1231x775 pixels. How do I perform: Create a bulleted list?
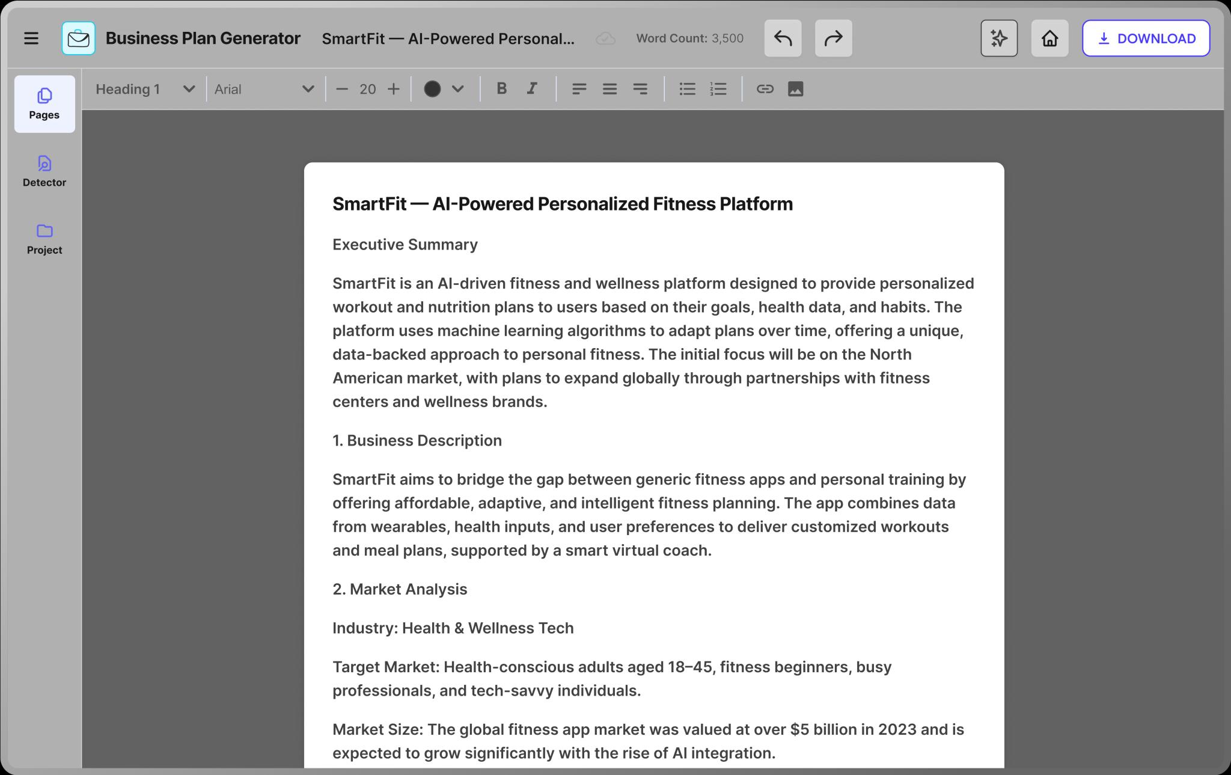(x=687, y=89)
